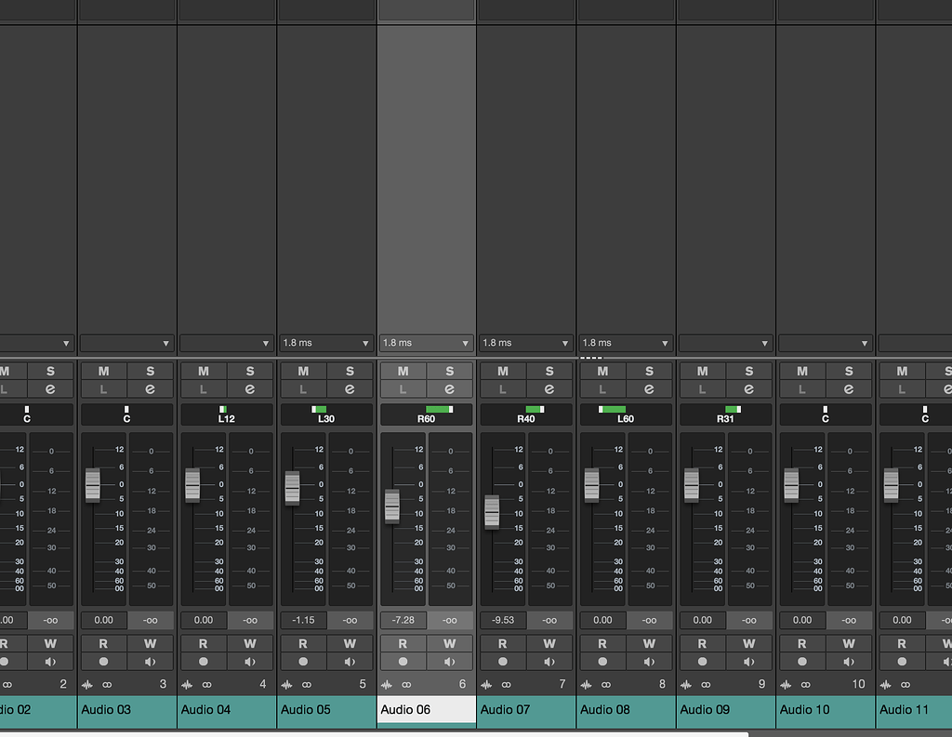Click the R60 pan control on Audio 06
Image resolution: width=952 pixels, height=737 pixels.
click(426, 415)
